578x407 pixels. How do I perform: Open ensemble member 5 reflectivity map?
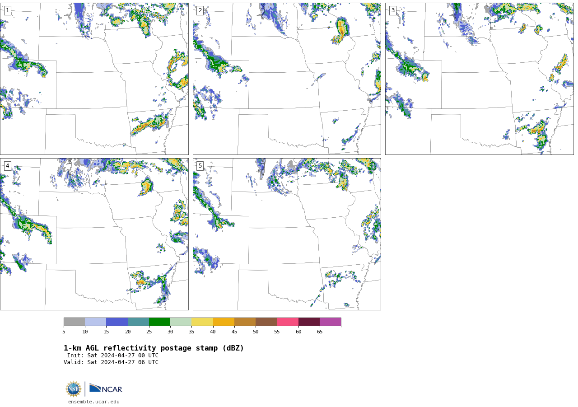coord(287,234)
